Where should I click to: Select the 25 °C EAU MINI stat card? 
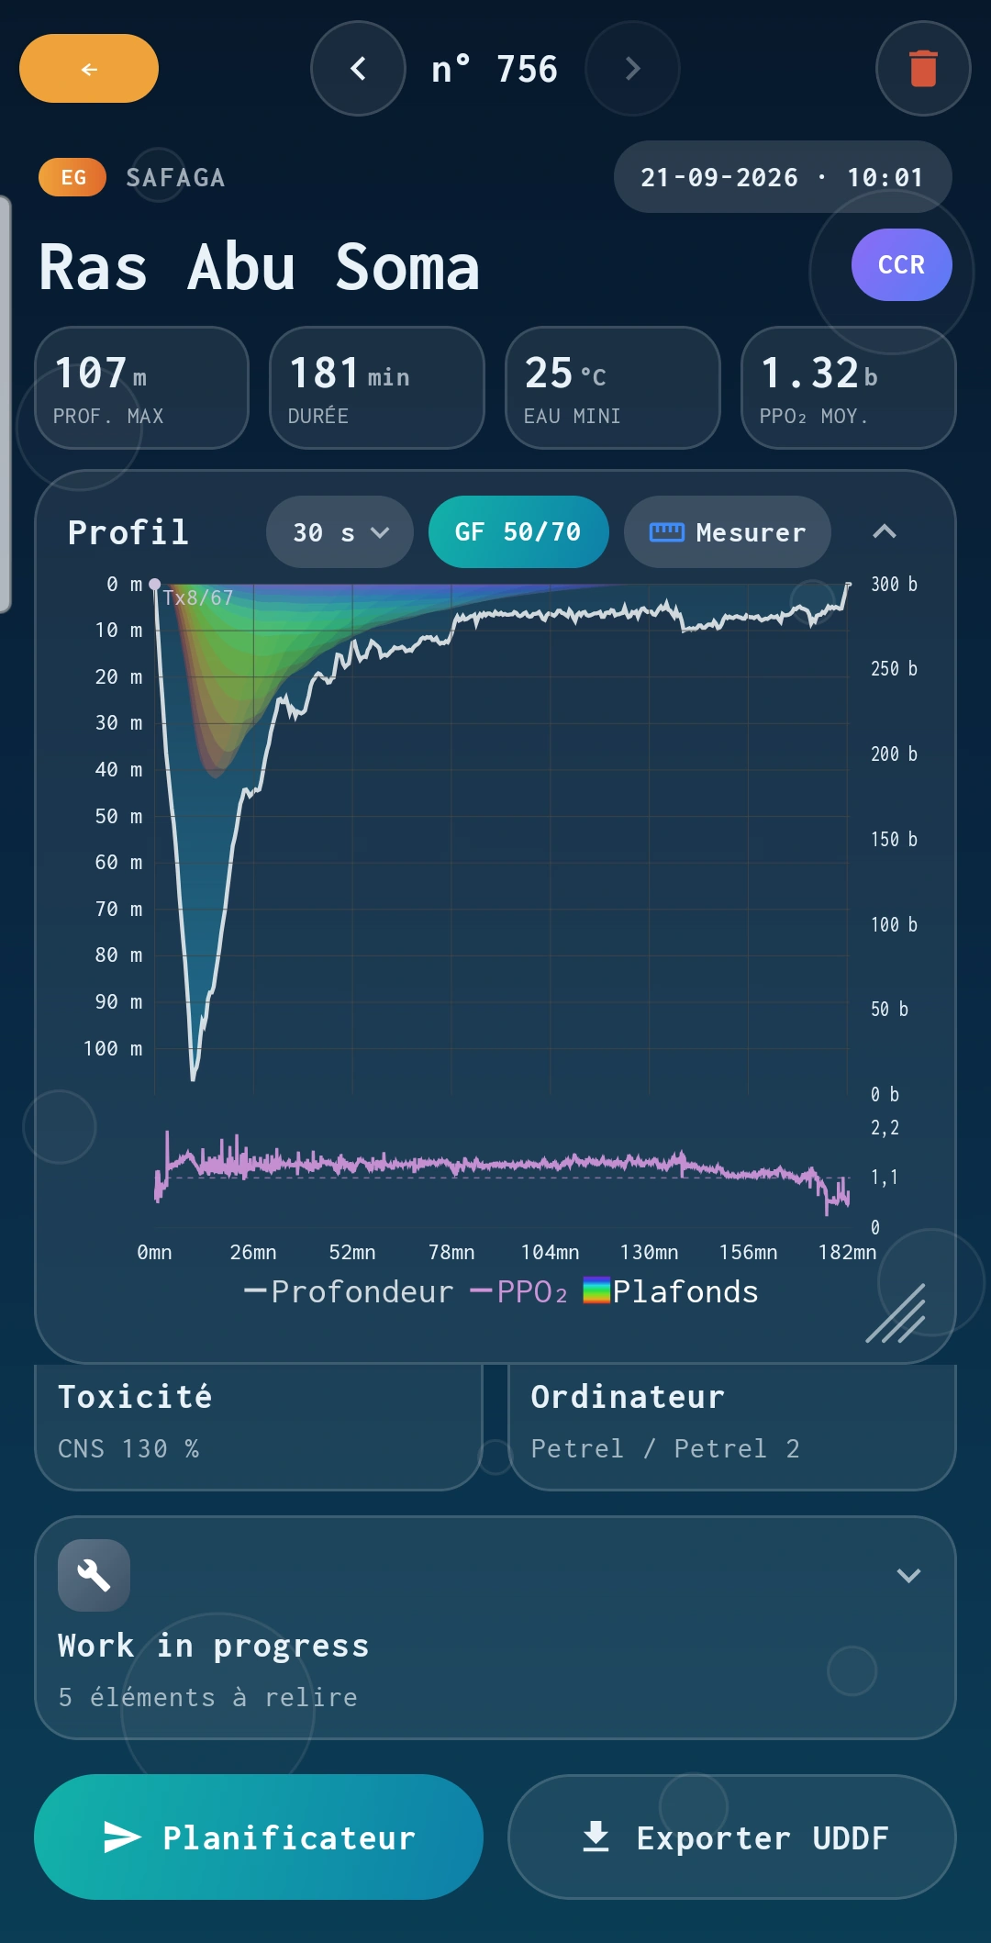tap(613, 387)
